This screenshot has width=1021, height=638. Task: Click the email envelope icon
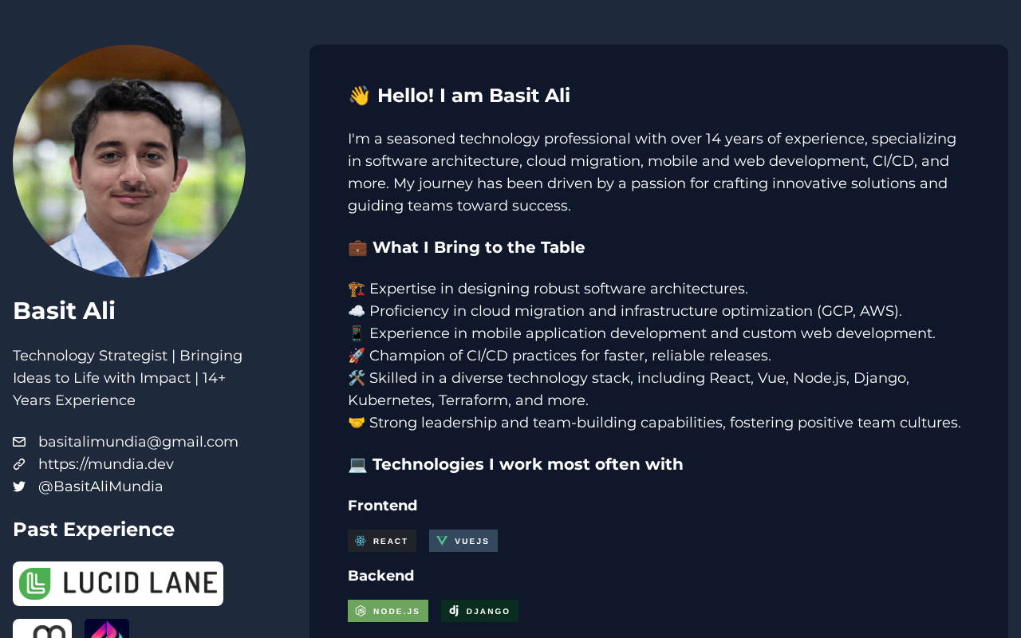coord(19,442)
